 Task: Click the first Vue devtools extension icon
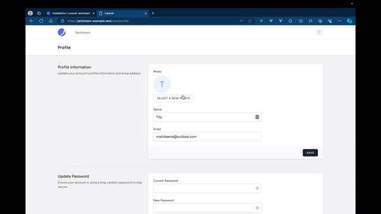pyautogui.click(x=271, y=21)
